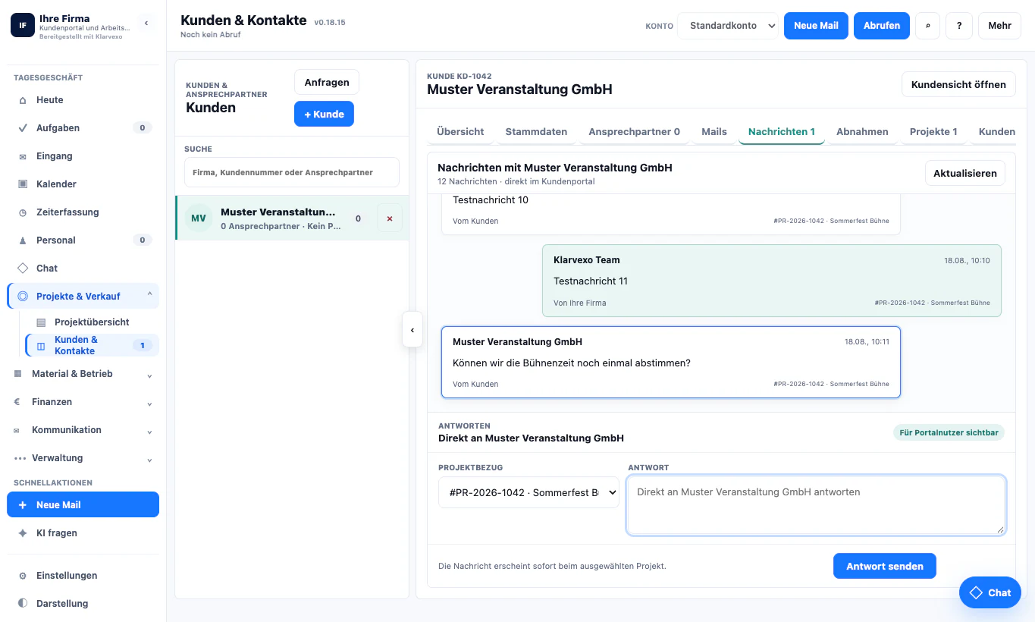Screen dimensions: 1035x622
Task: Click the checkmark icon beside Aufgaben
Action: click(x=23, y=128)
